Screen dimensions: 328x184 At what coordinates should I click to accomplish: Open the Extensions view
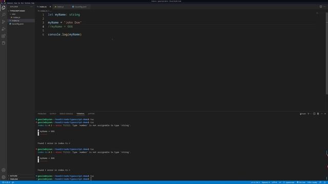[x=4, y=36]
